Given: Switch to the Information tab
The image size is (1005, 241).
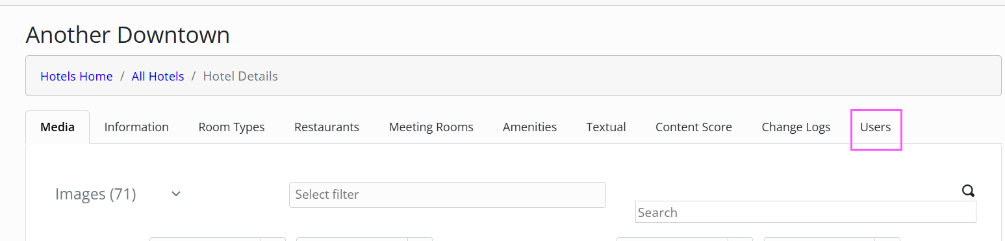Looking at the screenshot, I should point(136,127).
